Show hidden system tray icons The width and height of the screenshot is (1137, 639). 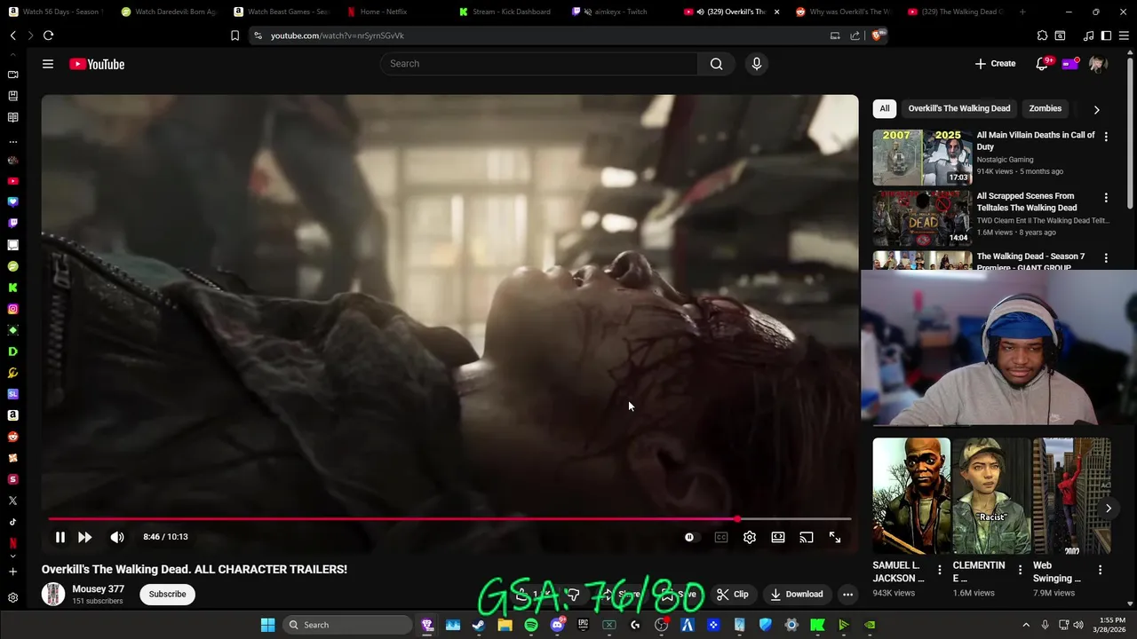[1026, 625]
